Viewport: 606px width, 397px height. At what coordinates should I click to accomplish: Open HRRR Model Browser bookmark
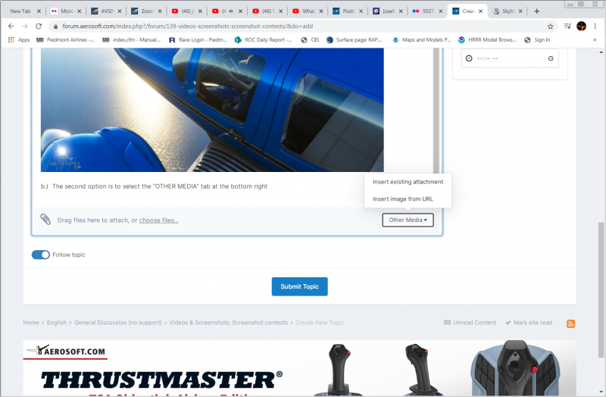tap(487, 40)
